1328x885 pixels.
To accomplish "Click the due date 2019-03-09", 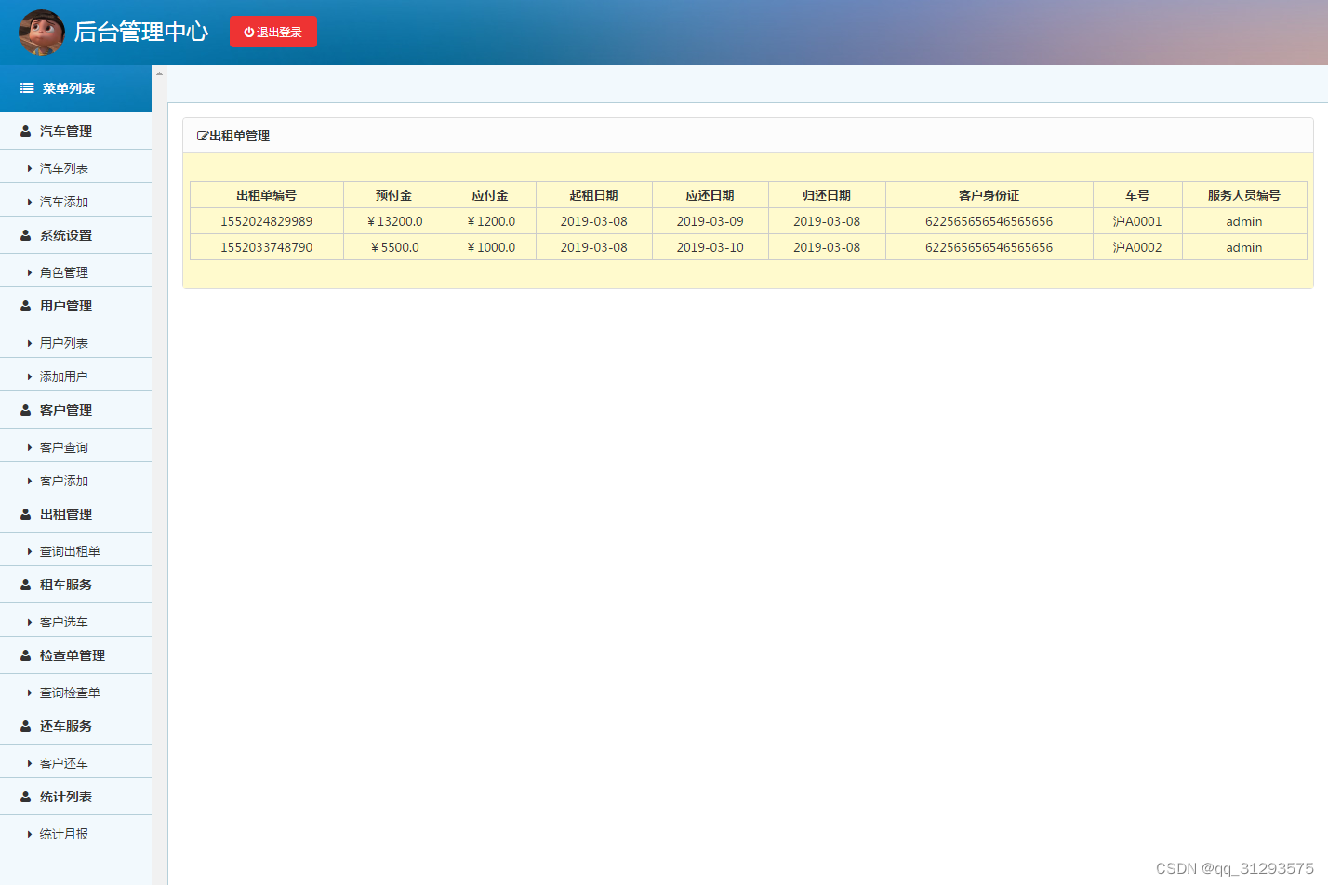I will click(x=710, y=221).
